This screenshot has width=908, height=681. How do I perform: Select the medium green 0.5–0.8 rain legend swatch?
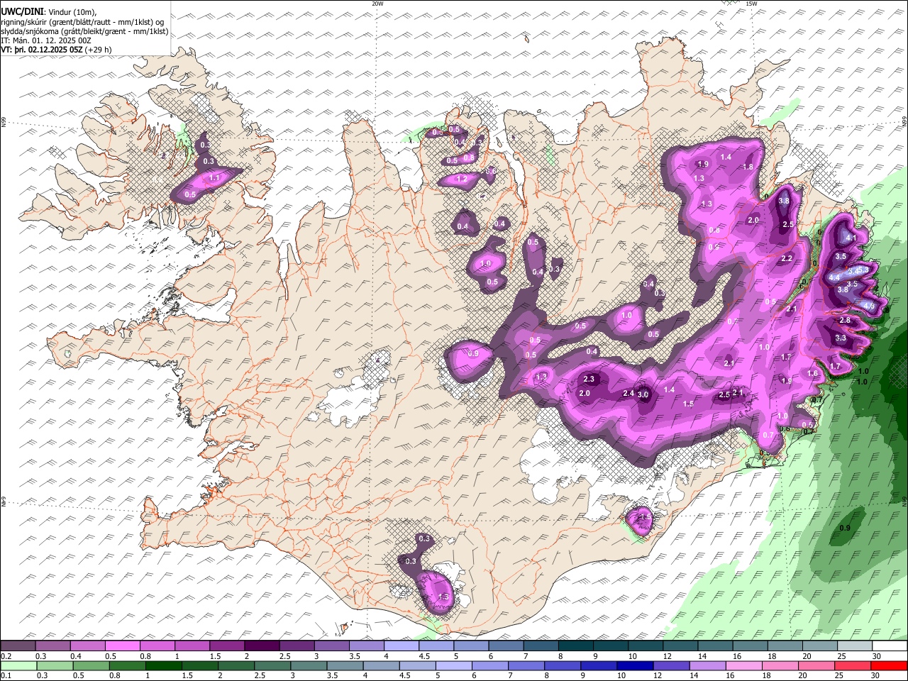[92, 666]
